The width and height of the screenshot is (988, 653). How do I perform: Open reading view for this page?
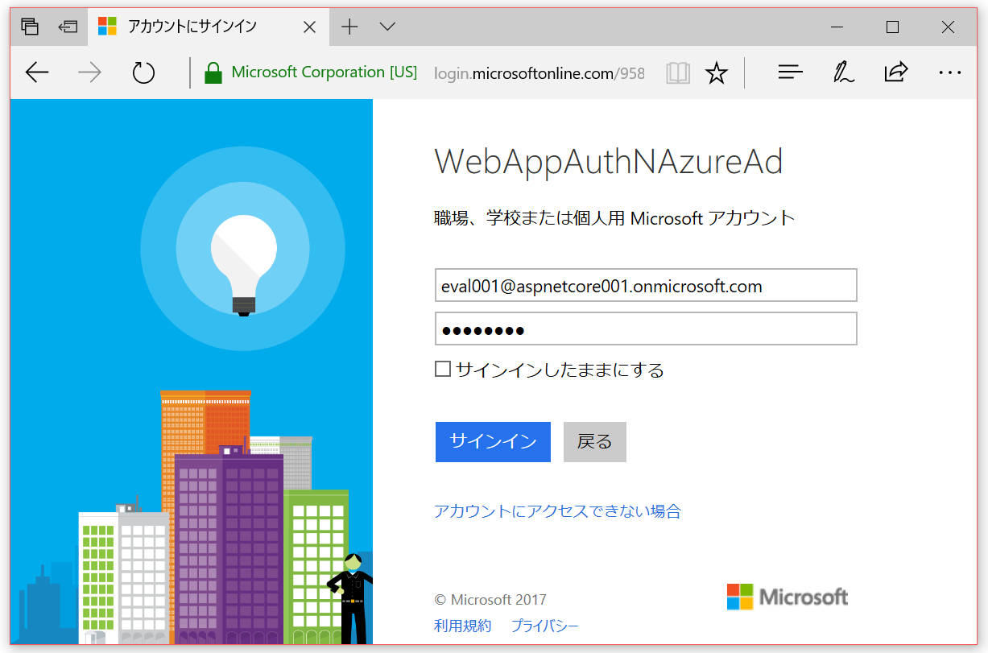(x=677, y=72)
